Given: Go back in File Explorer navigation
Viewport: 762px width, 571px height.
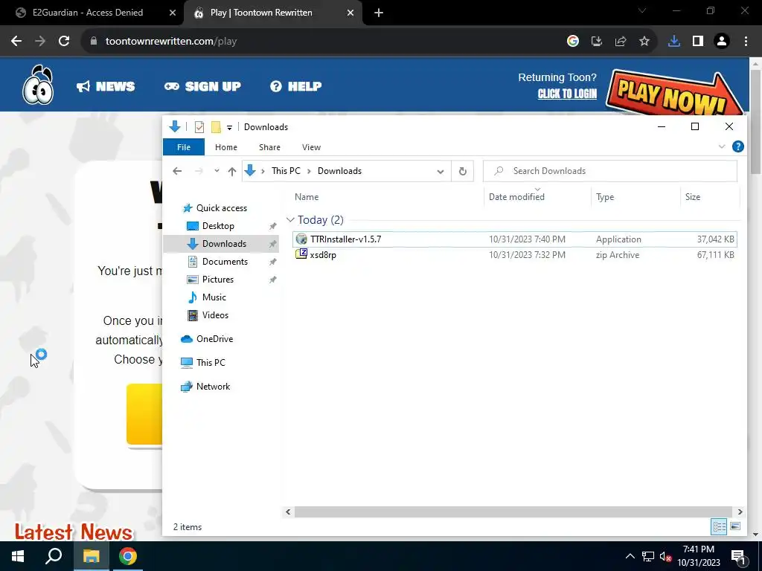Looking at the screenshot, I should click(x=177, y=171).
